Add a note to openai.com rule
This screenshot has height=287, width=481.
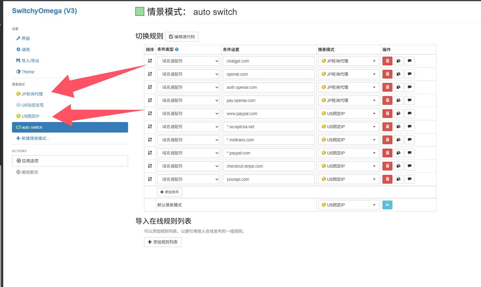click(410, 74)
